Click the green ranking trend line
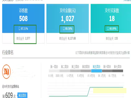Image resolution: width=131 pixels, height=98 pixels. (x=86, y=92)
